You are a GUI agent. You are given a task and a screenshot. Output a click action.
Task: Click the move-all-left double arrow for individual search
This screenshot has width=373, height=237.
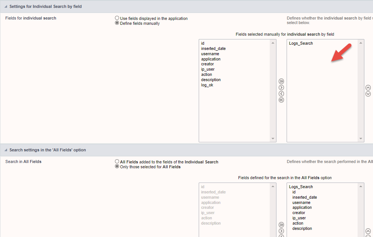[x=281, y=100]
